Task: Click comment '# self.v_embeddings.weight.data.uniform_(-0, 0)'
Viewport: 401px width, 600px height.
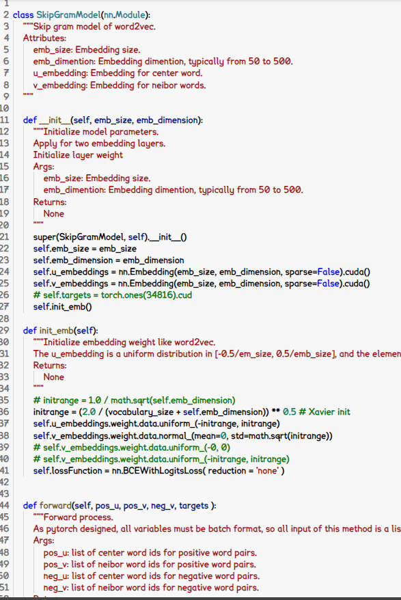Action: (x=132, y=447)
